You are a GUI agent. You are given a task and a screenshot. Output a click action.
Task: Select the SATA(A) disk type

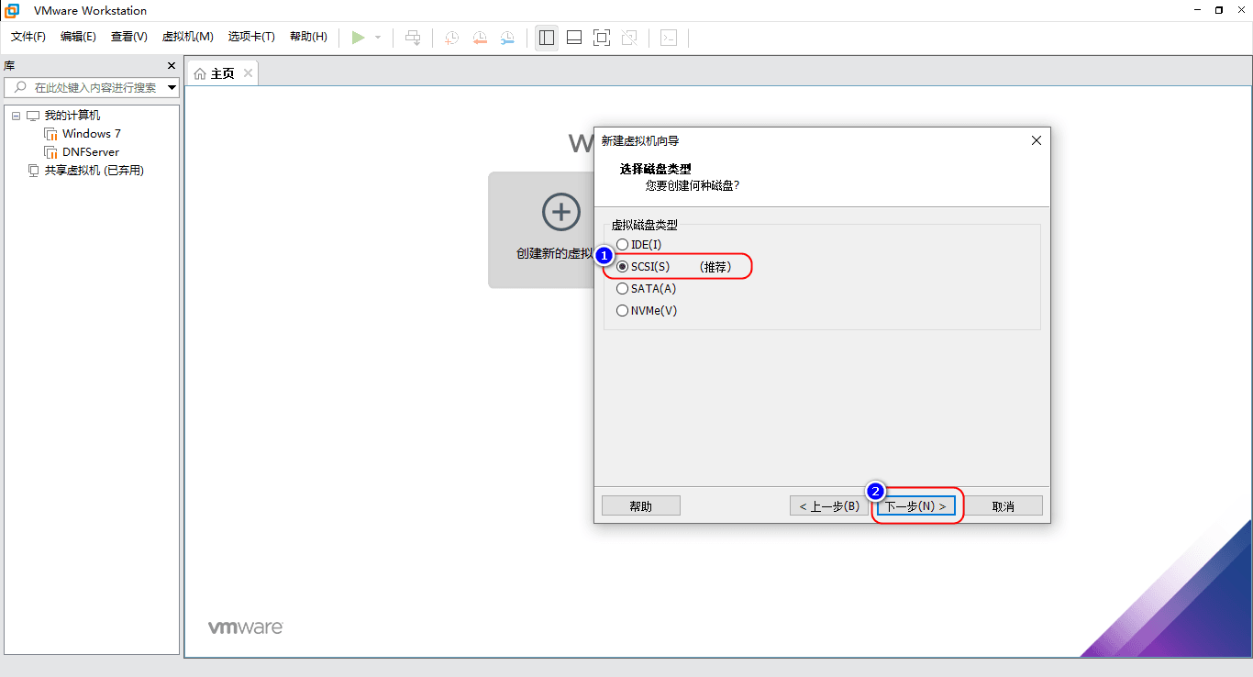coord(623,289)
